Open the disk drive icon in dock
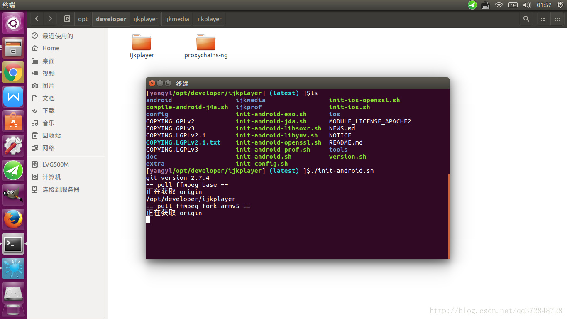The height and width of the screenshot is (319, 567). 14,293
